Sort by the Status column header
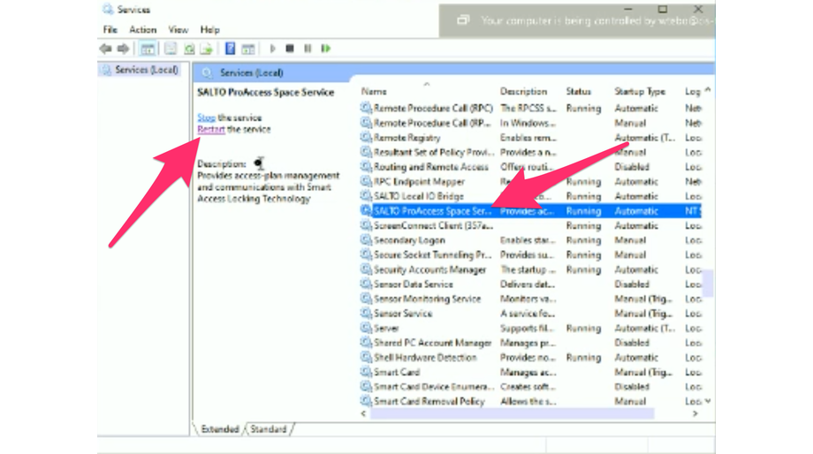 [x=578, y=91]
